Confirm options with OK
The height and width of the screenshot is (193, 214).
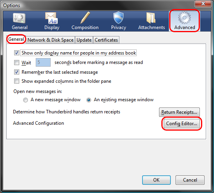pos(156,180)
